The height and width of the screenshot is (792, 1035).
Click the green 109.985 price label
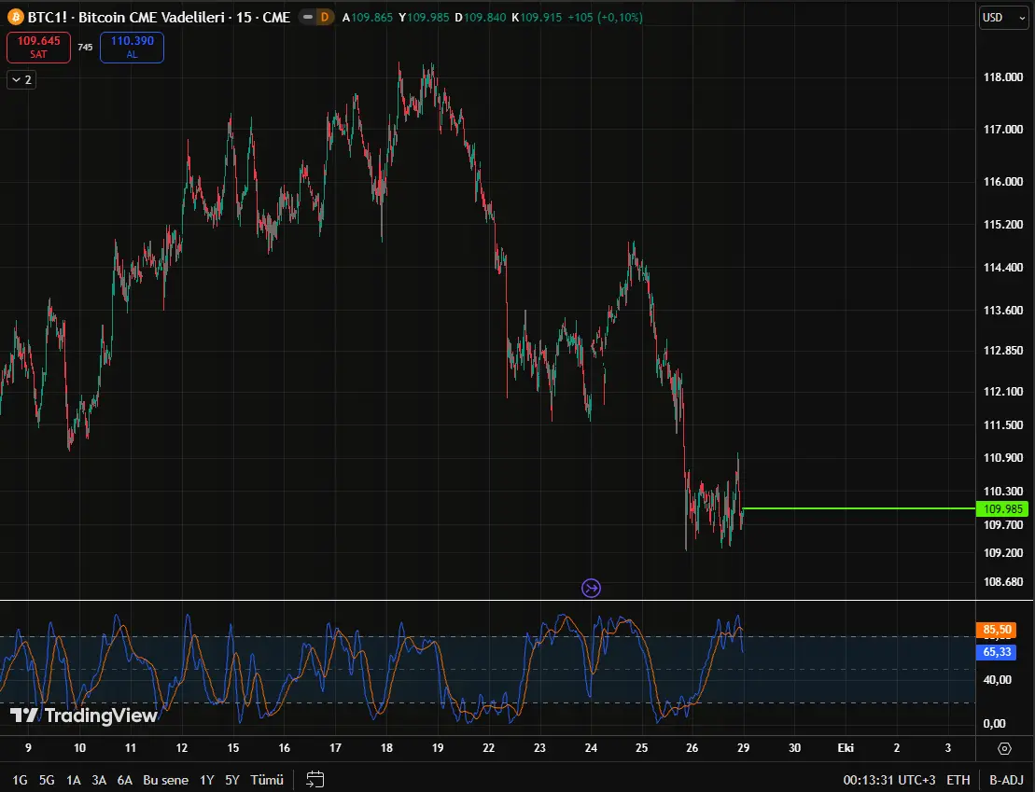[x=1002, y=508]
